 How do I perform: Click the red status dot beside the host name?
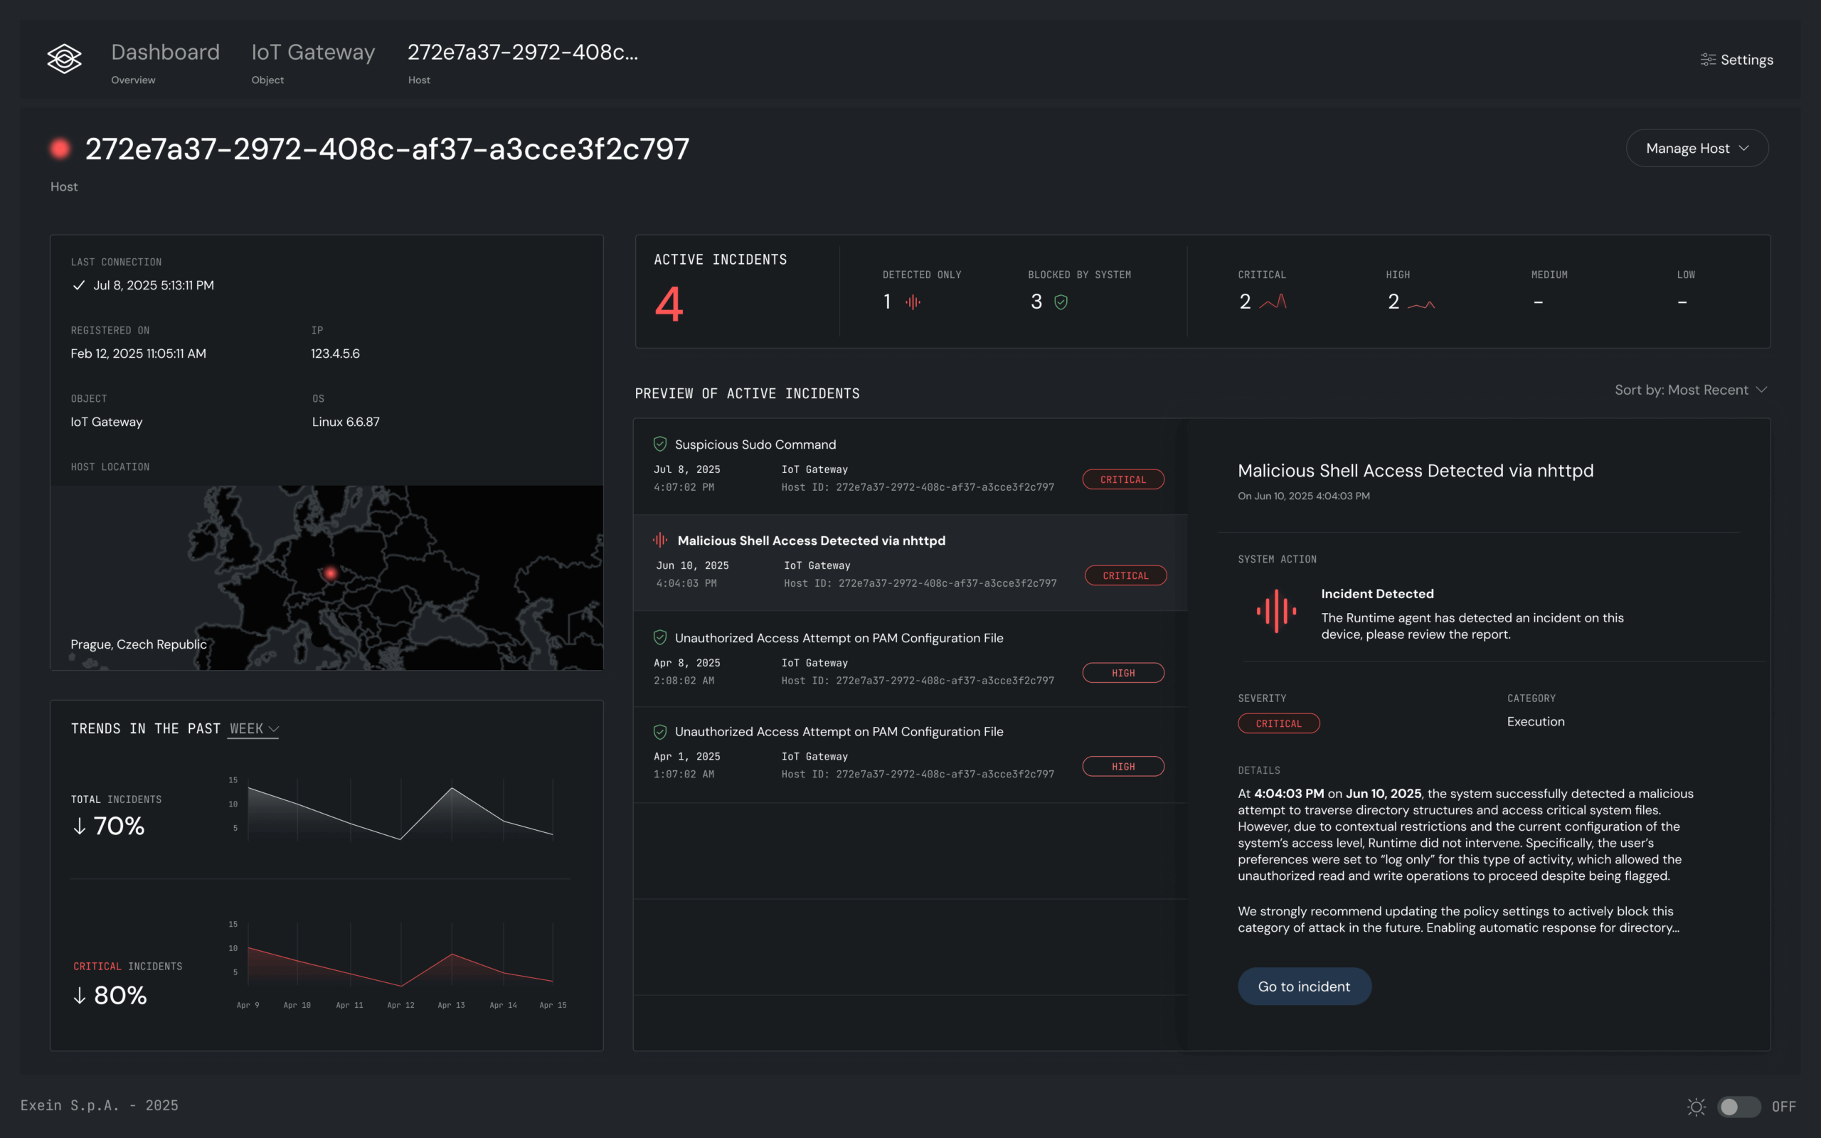pyautogui.click(x=60, y=149)
